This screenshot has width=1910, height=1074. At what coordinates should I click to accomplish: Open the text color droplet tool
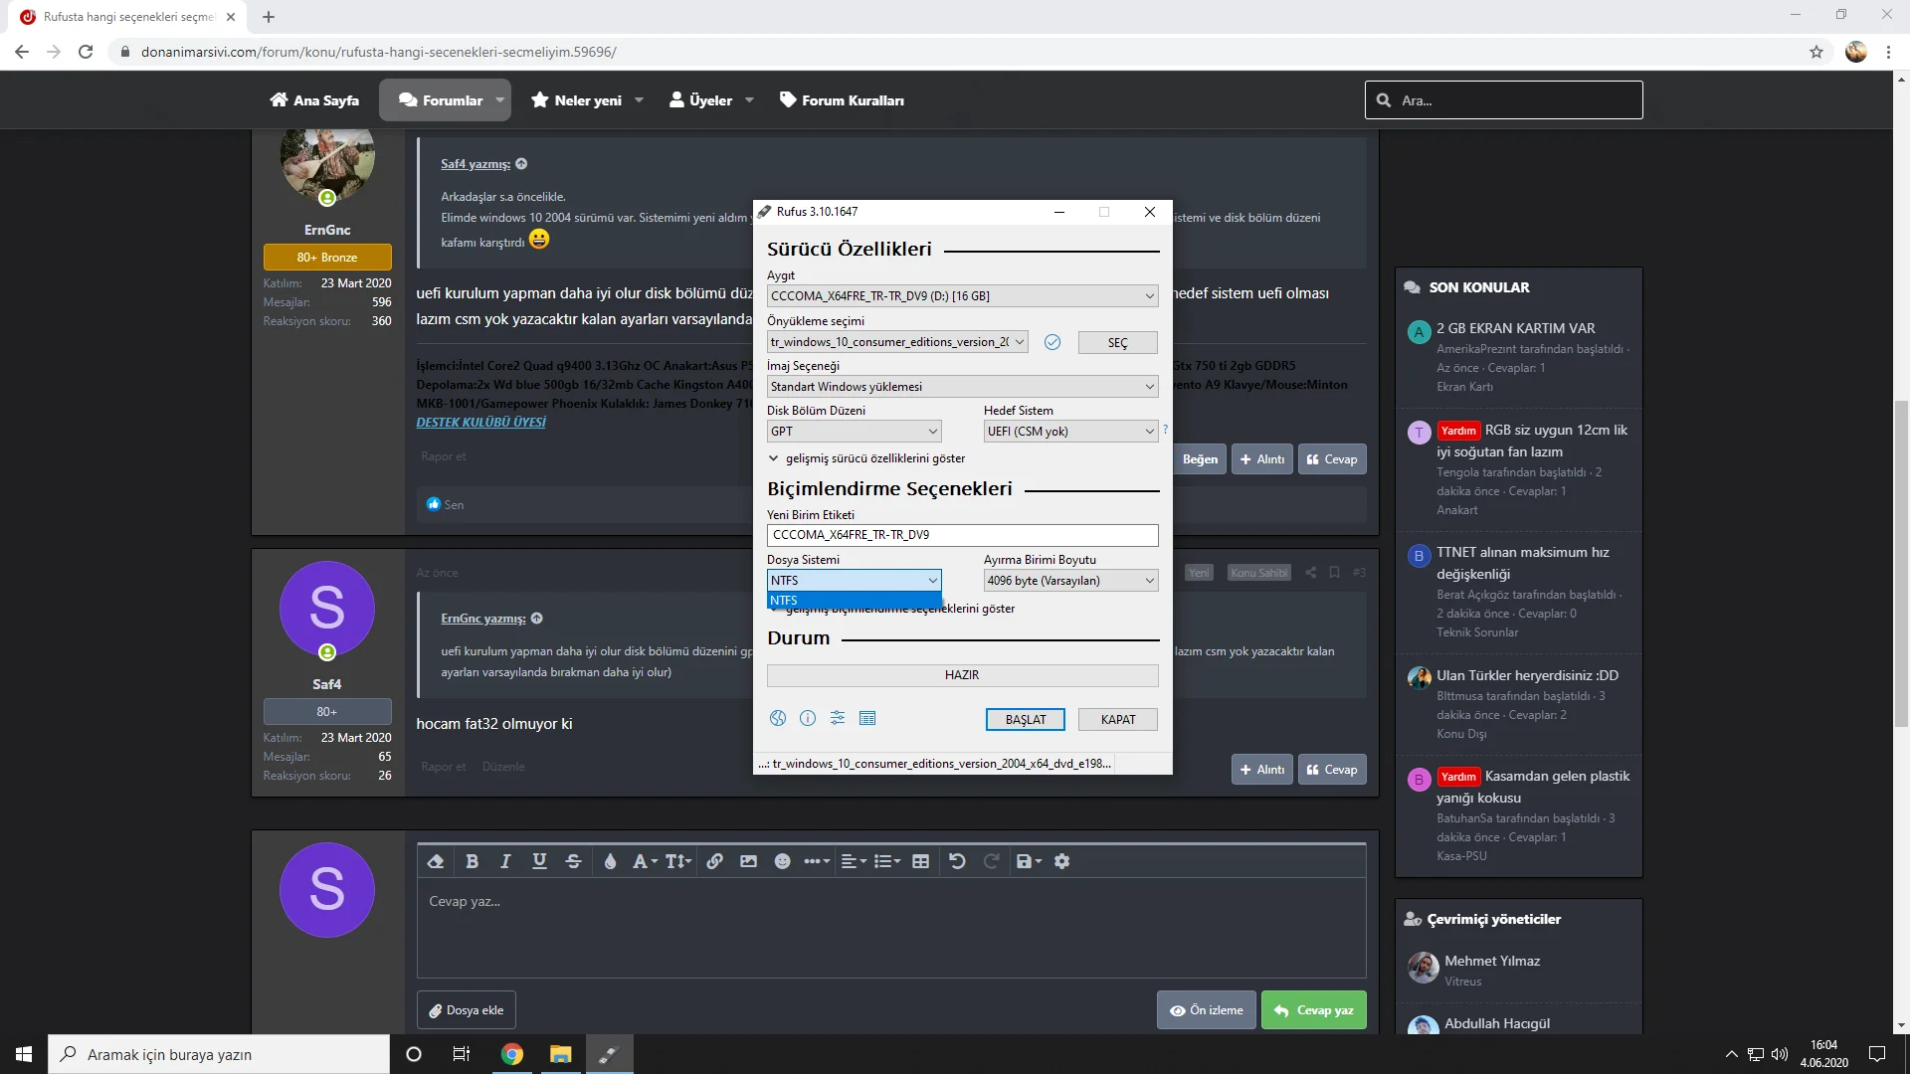[610, 861]
